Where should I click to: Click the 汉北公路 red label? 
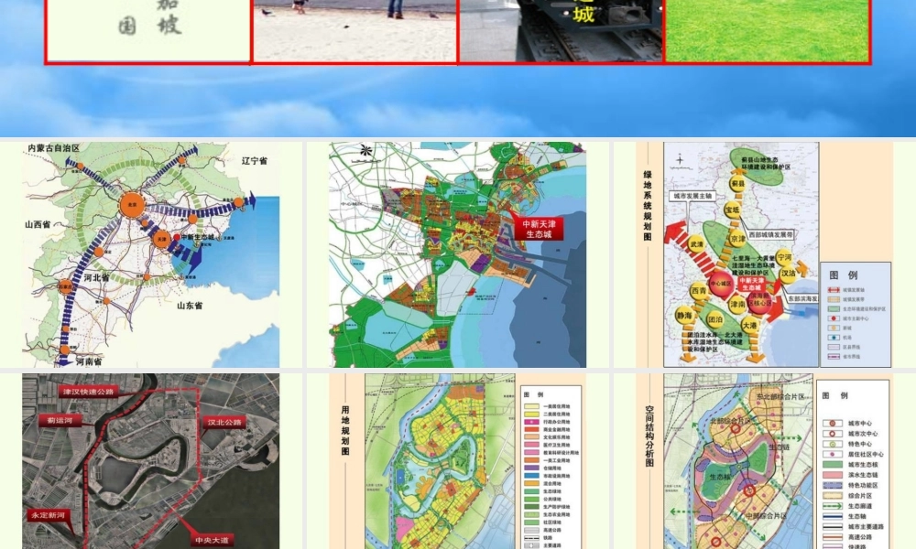click(x=224, y=423)
